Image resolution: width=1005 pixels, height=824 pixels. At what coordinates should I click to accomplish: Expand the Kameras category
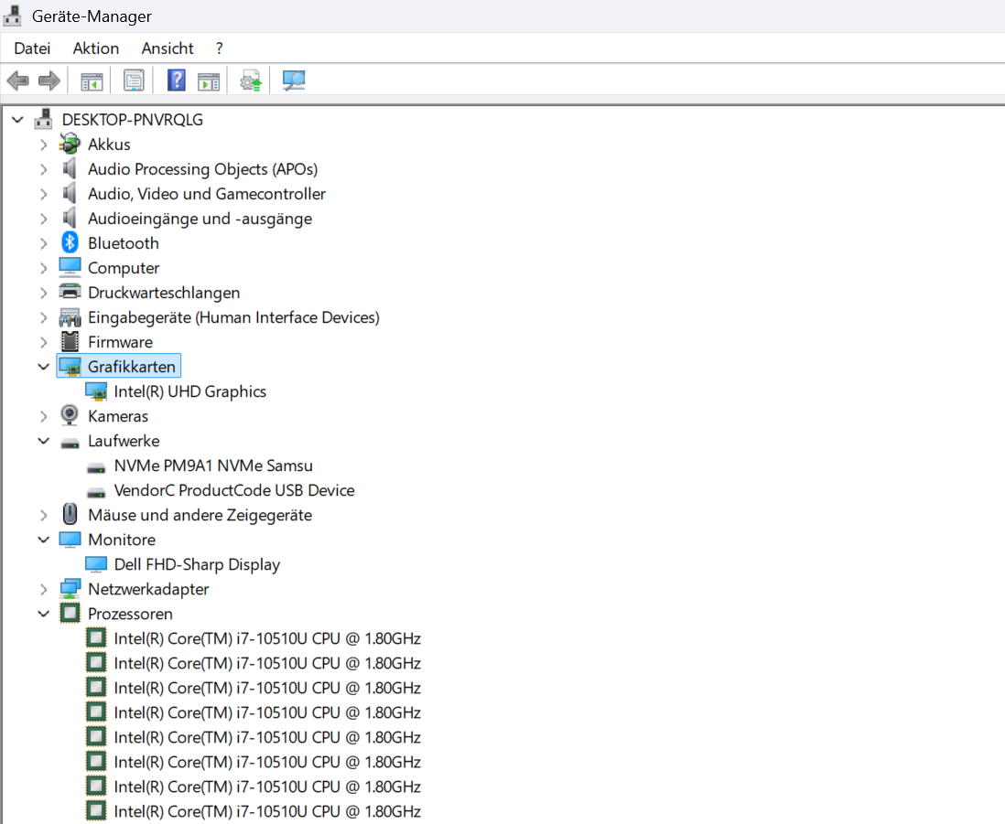pyautogui.click(x=44, y=416)
